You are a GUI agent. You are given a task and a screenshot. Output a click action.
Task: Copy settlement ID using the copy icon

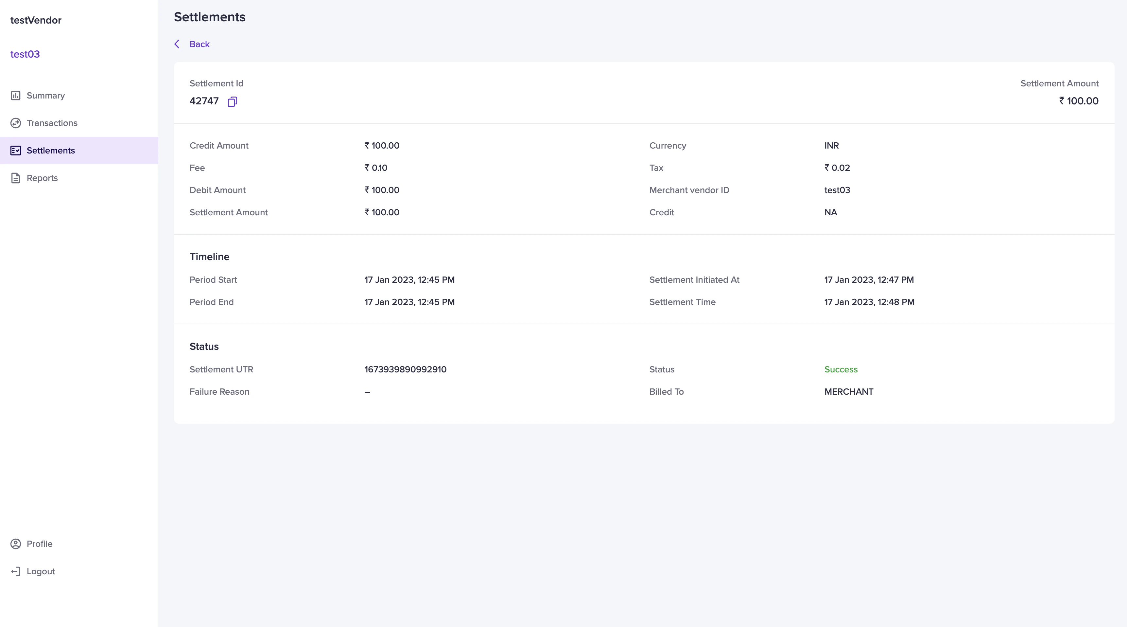pyautogui.click(x=232, y=101)
